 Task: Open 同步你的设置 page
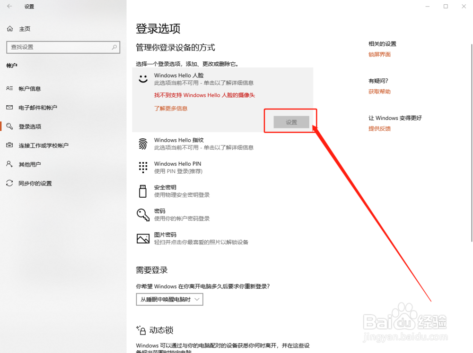coord(35,183)
